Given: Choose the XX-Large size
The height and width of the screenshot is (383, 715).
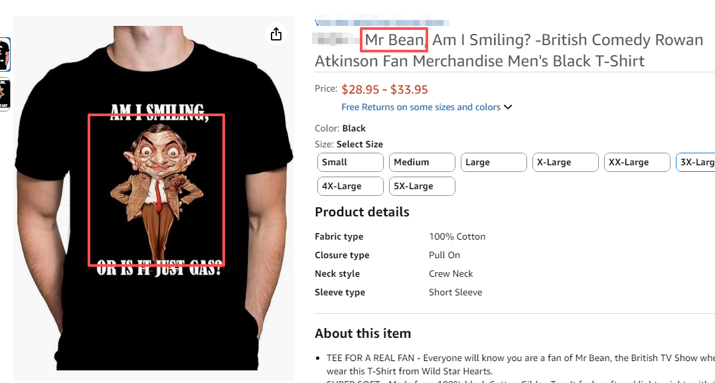Looking at the screenshot, I should point(637,163).
